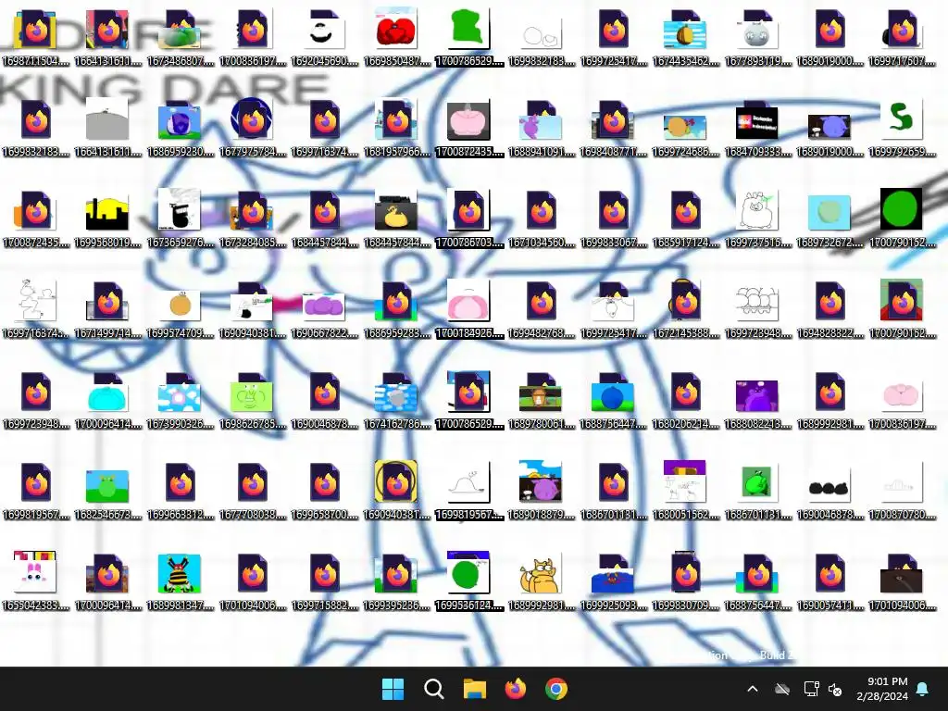The image size is (948, 711).
Task: Open the Windows Start menu
Action: tap(393, 689)
